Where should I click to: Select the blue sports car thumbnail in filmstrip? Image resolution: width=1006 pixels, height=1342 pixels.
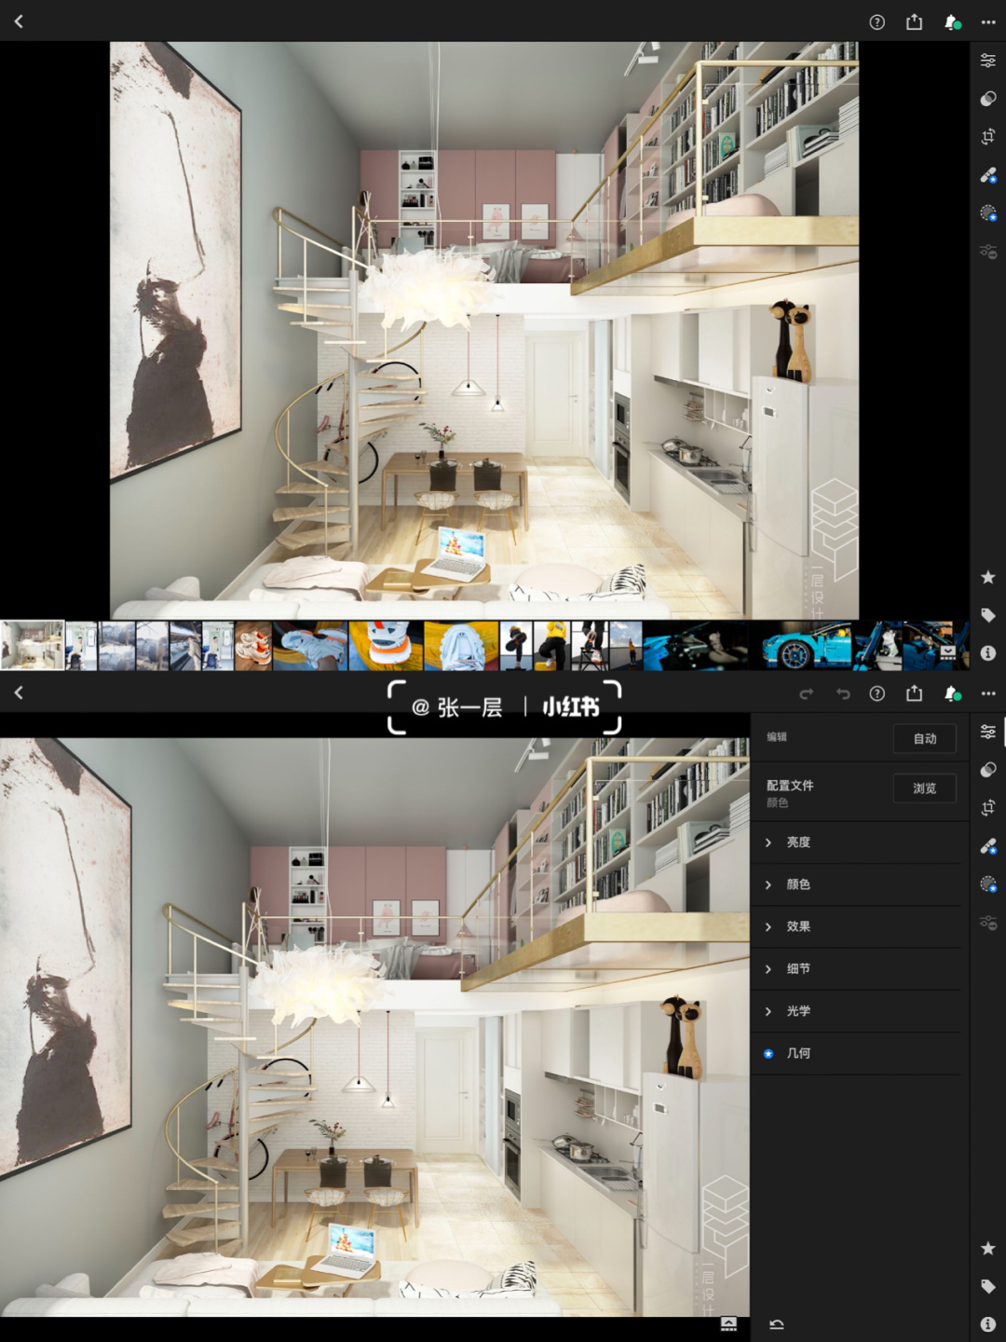805,645
